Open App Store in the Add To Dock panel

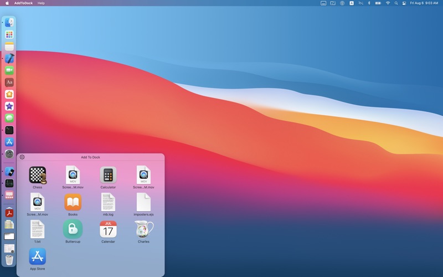[x=38, y=257]
